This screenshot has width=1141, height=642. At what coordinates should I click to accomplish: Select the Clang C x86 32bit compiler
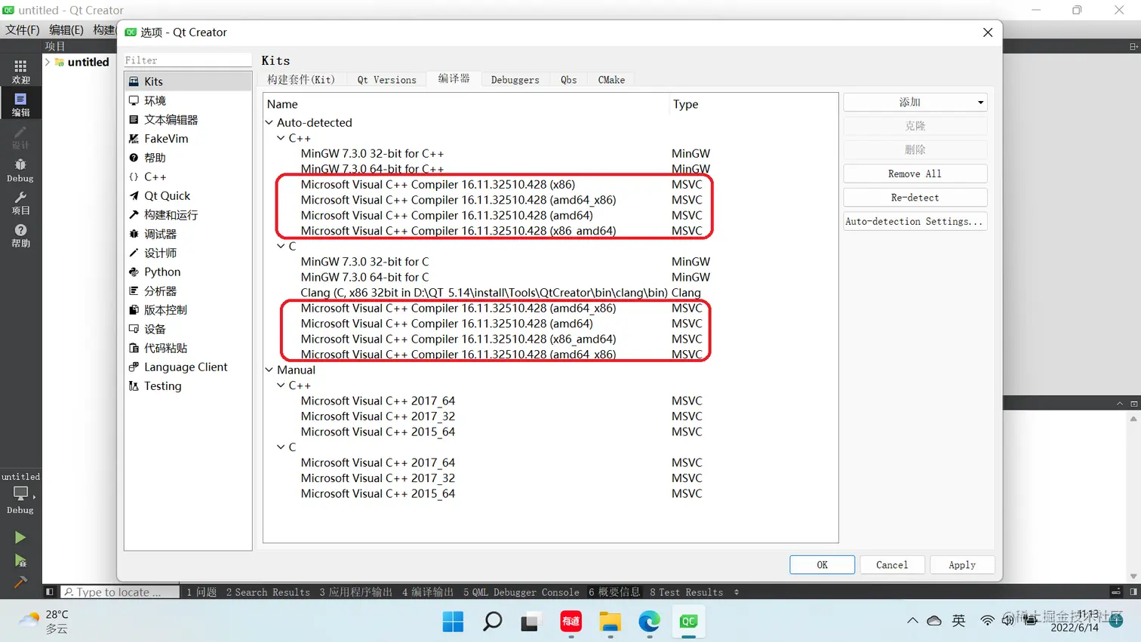coord(484,293)
